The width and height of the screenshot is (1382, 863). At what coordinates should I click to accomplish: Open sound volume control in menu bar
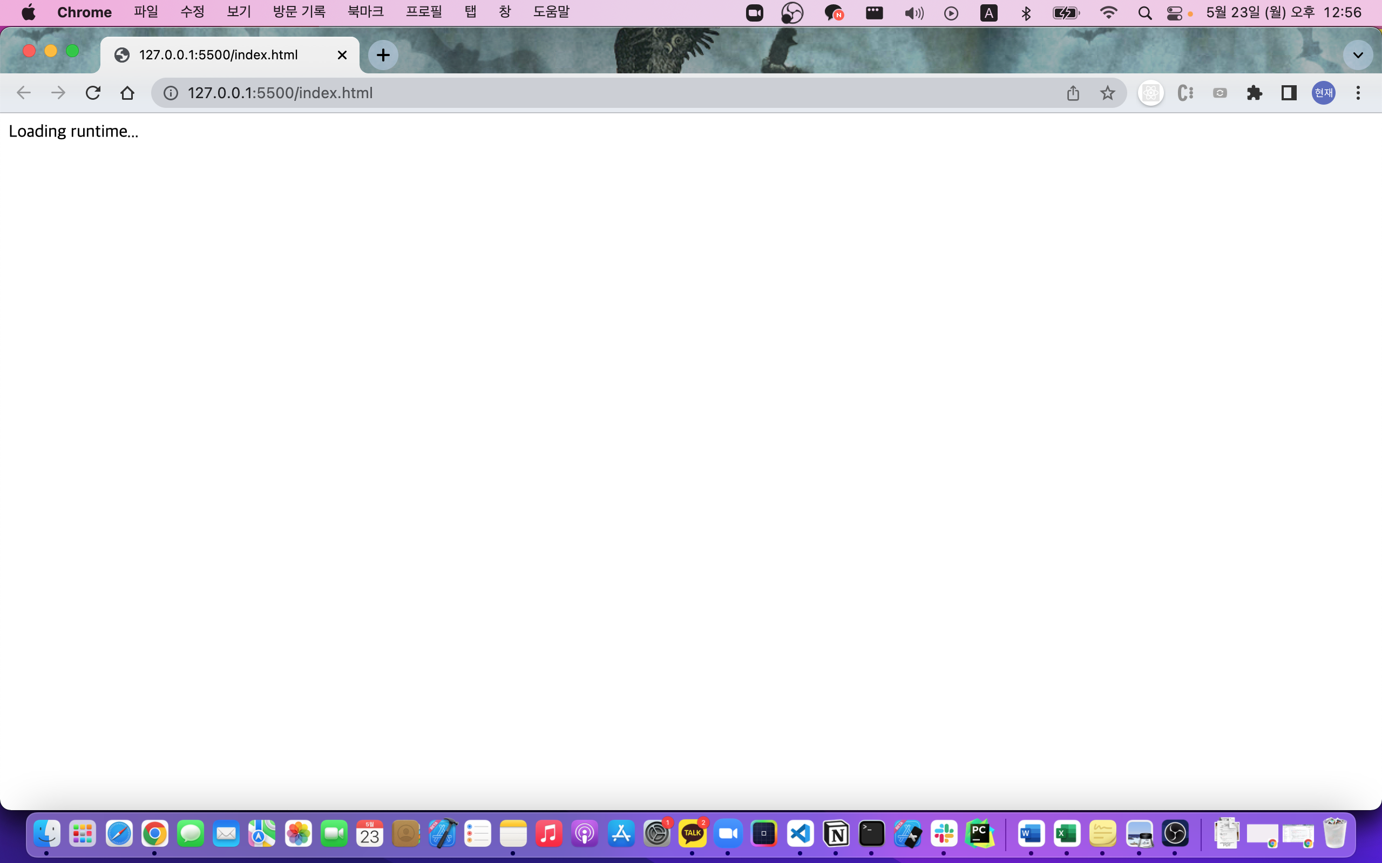click(x=913, y=13)
